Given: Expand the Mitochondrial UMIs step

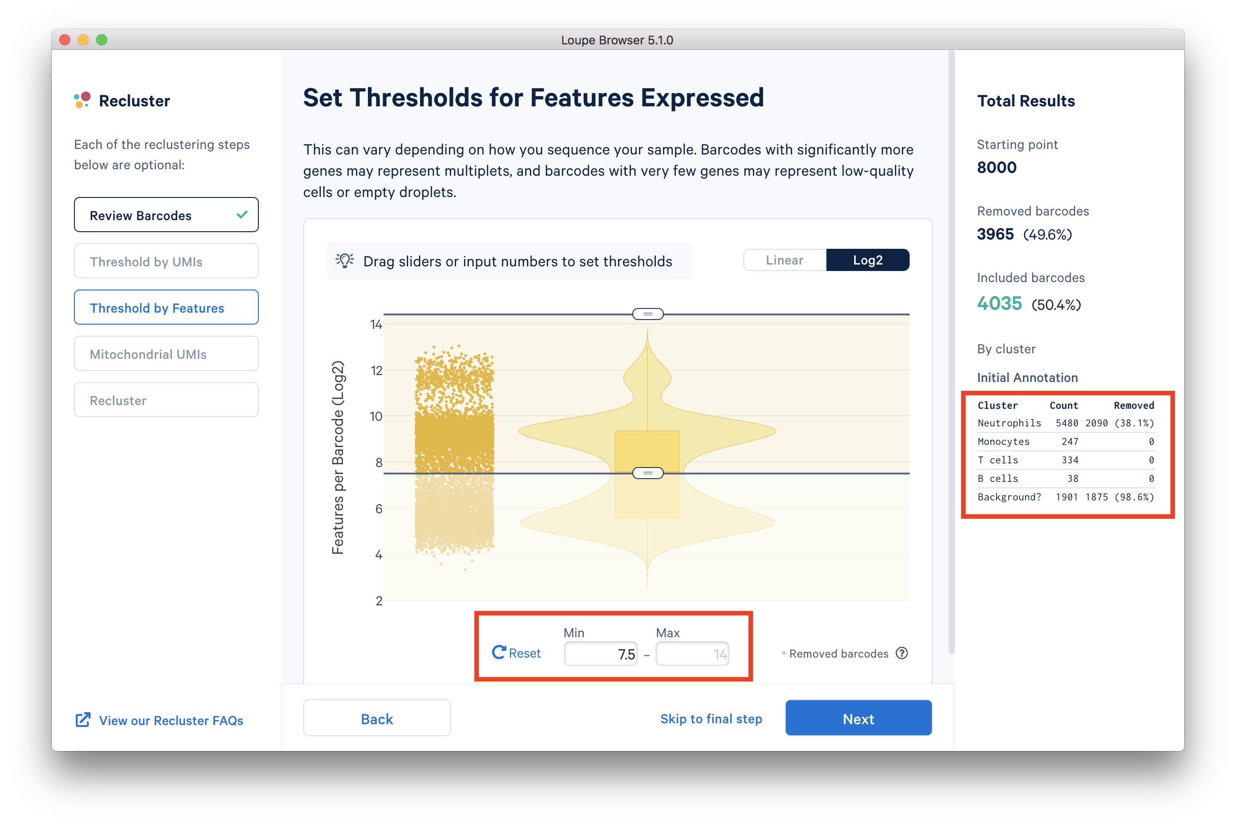Looking at the screenshot, I should pyautogui.click(x=166, y=354).
